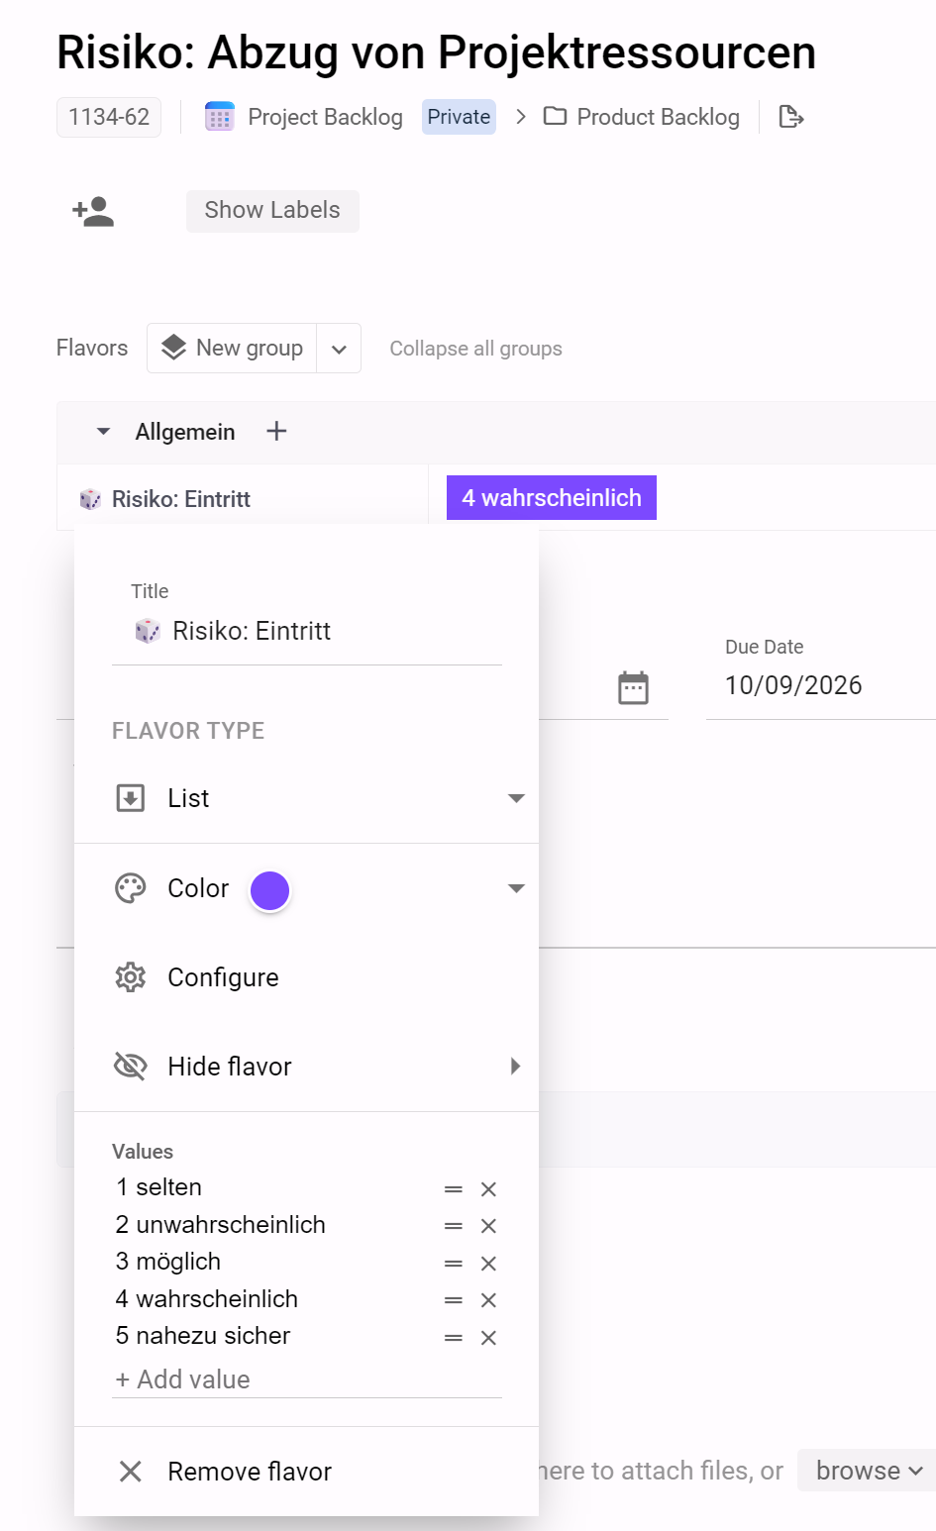The height and width of the screenshot is (1531, 936).
Task: Click Collapse all groups link
Action: [475, 349]
